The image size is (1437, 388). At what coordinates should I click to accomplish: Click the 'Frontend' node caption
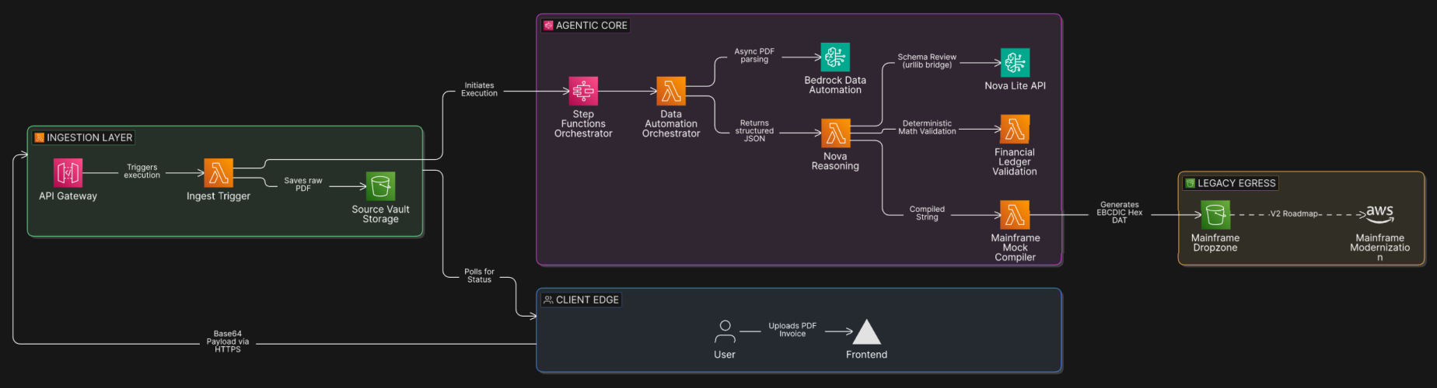coord(866,355)
